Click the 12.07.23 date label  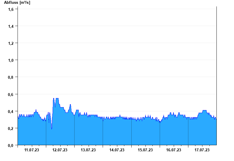[60, 150]
